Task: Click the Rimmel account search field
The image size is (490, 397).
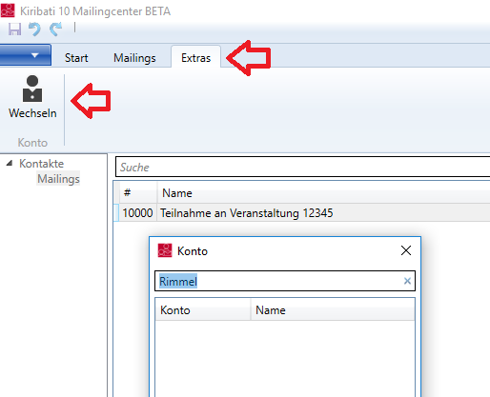Action: pos(285,281)
